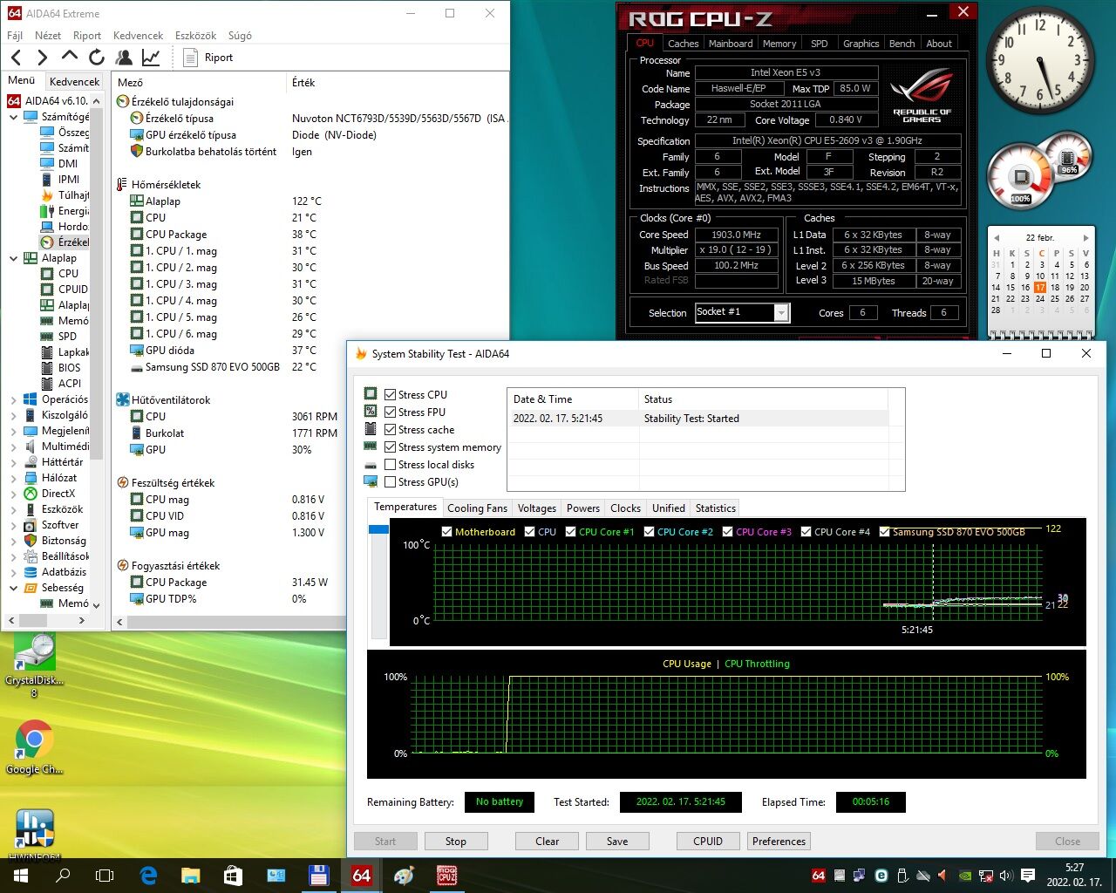Click the Riport toolbar button

[208, 58]
